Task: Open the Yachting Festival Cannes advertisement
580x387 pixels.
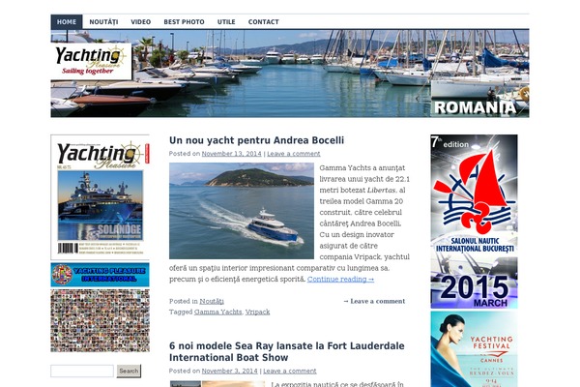Action: coord(475,349)
